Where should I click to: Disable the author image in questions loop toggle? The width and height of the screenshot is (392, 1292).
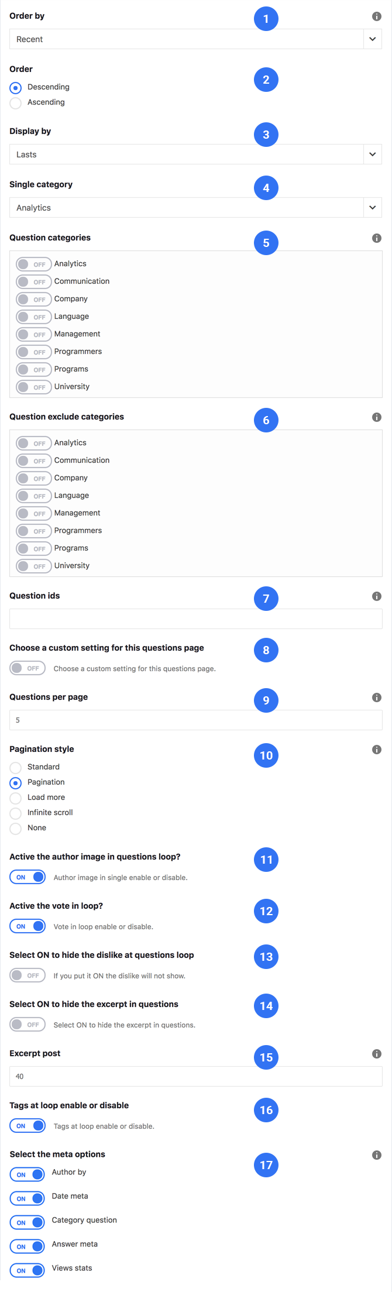(27, 877)
